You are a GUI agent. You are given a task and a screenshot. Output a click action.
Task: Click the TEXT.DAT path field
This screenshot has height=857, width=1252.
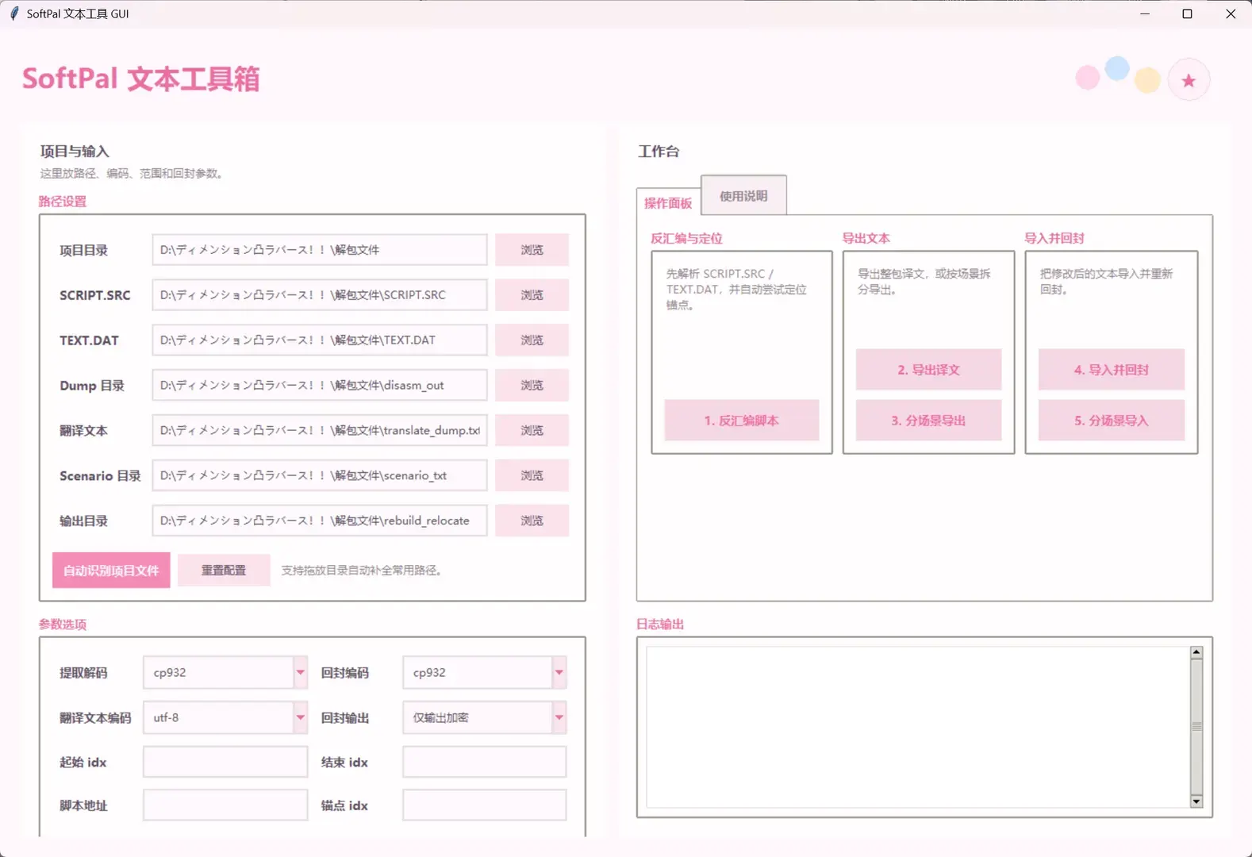[x=320, y=340]
